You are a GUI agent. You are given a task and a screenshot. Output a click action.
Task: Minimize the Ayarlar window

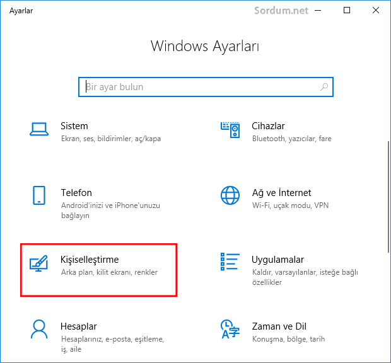pos(318,11)
